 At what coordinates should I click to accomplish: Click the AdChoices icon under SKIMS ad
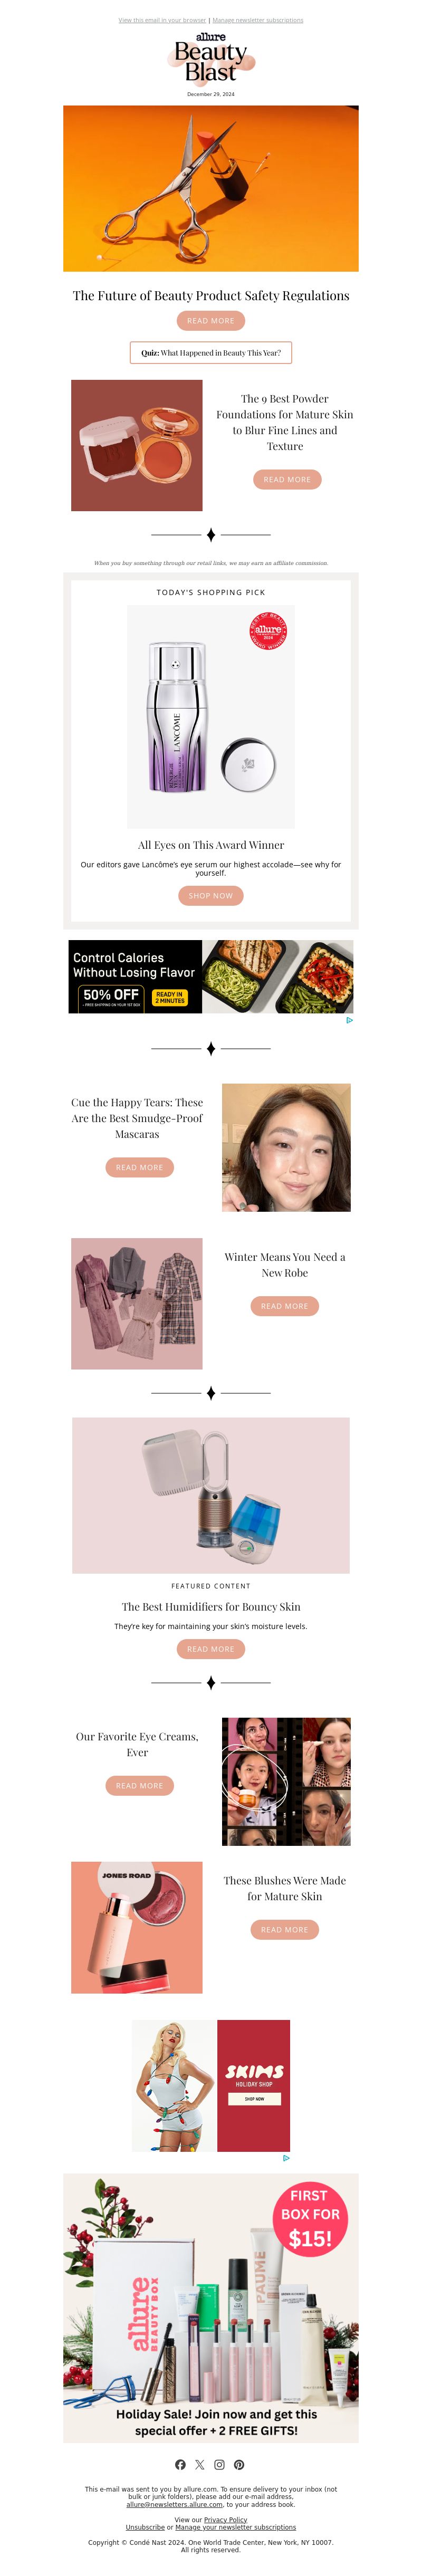coord(286,2158)
